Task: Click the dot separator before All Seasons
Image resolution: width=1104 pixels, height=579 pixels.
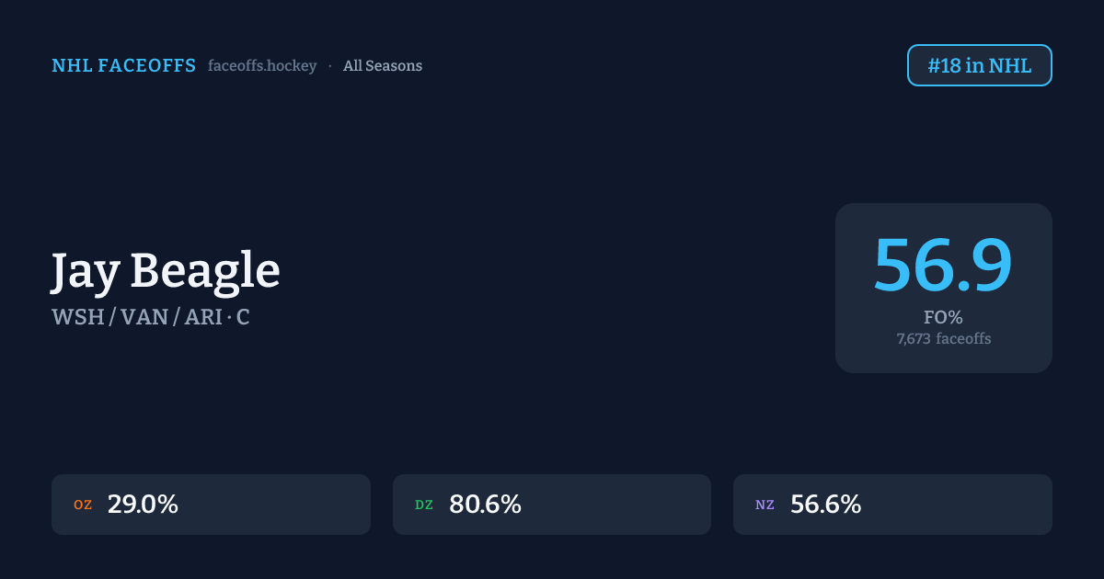Action: [x=330, y=66]
